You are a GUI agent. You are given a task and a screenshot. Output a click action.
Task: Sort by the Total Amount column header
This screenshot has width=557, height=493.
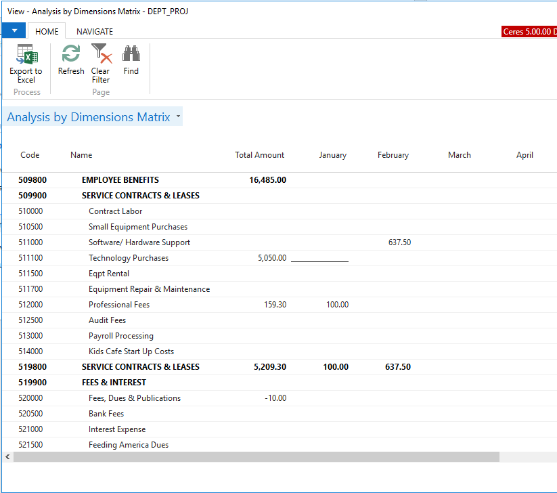click(x=259, y=155)
